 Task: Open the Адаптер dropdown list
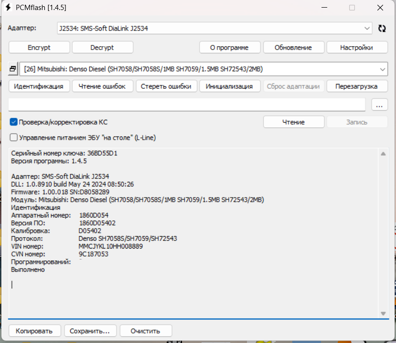[x=367, y=28]
